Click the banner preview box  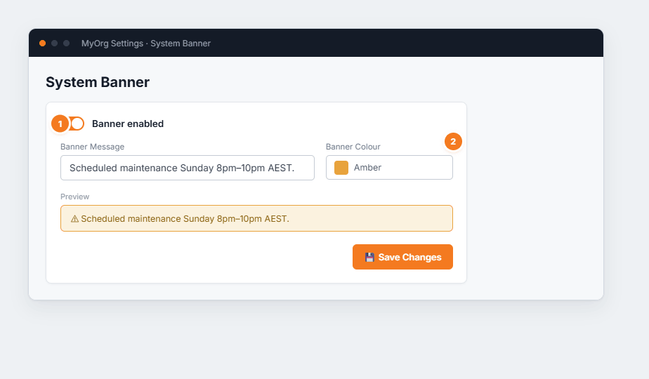click(256, 218)
